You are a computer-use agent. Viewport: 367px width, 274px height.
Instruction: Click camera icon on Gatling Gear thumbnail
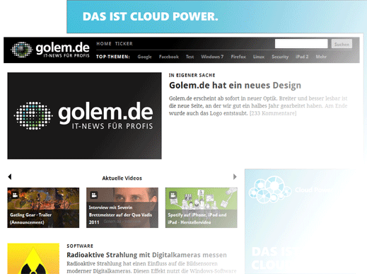tap(15, 195)
